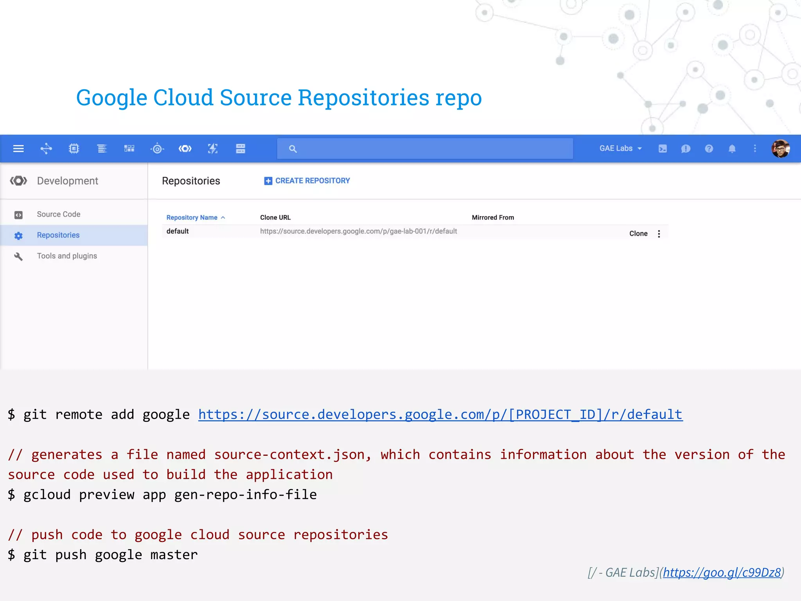Image resolution: width=801 pixels, height=601 pixels.
Task: Click the Source Code bracket icon
Action: tap(18, 215)
